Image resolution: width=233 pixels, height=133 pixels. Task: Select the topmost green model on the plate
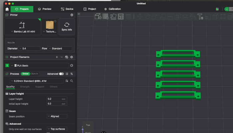click(x=178, y=54)
